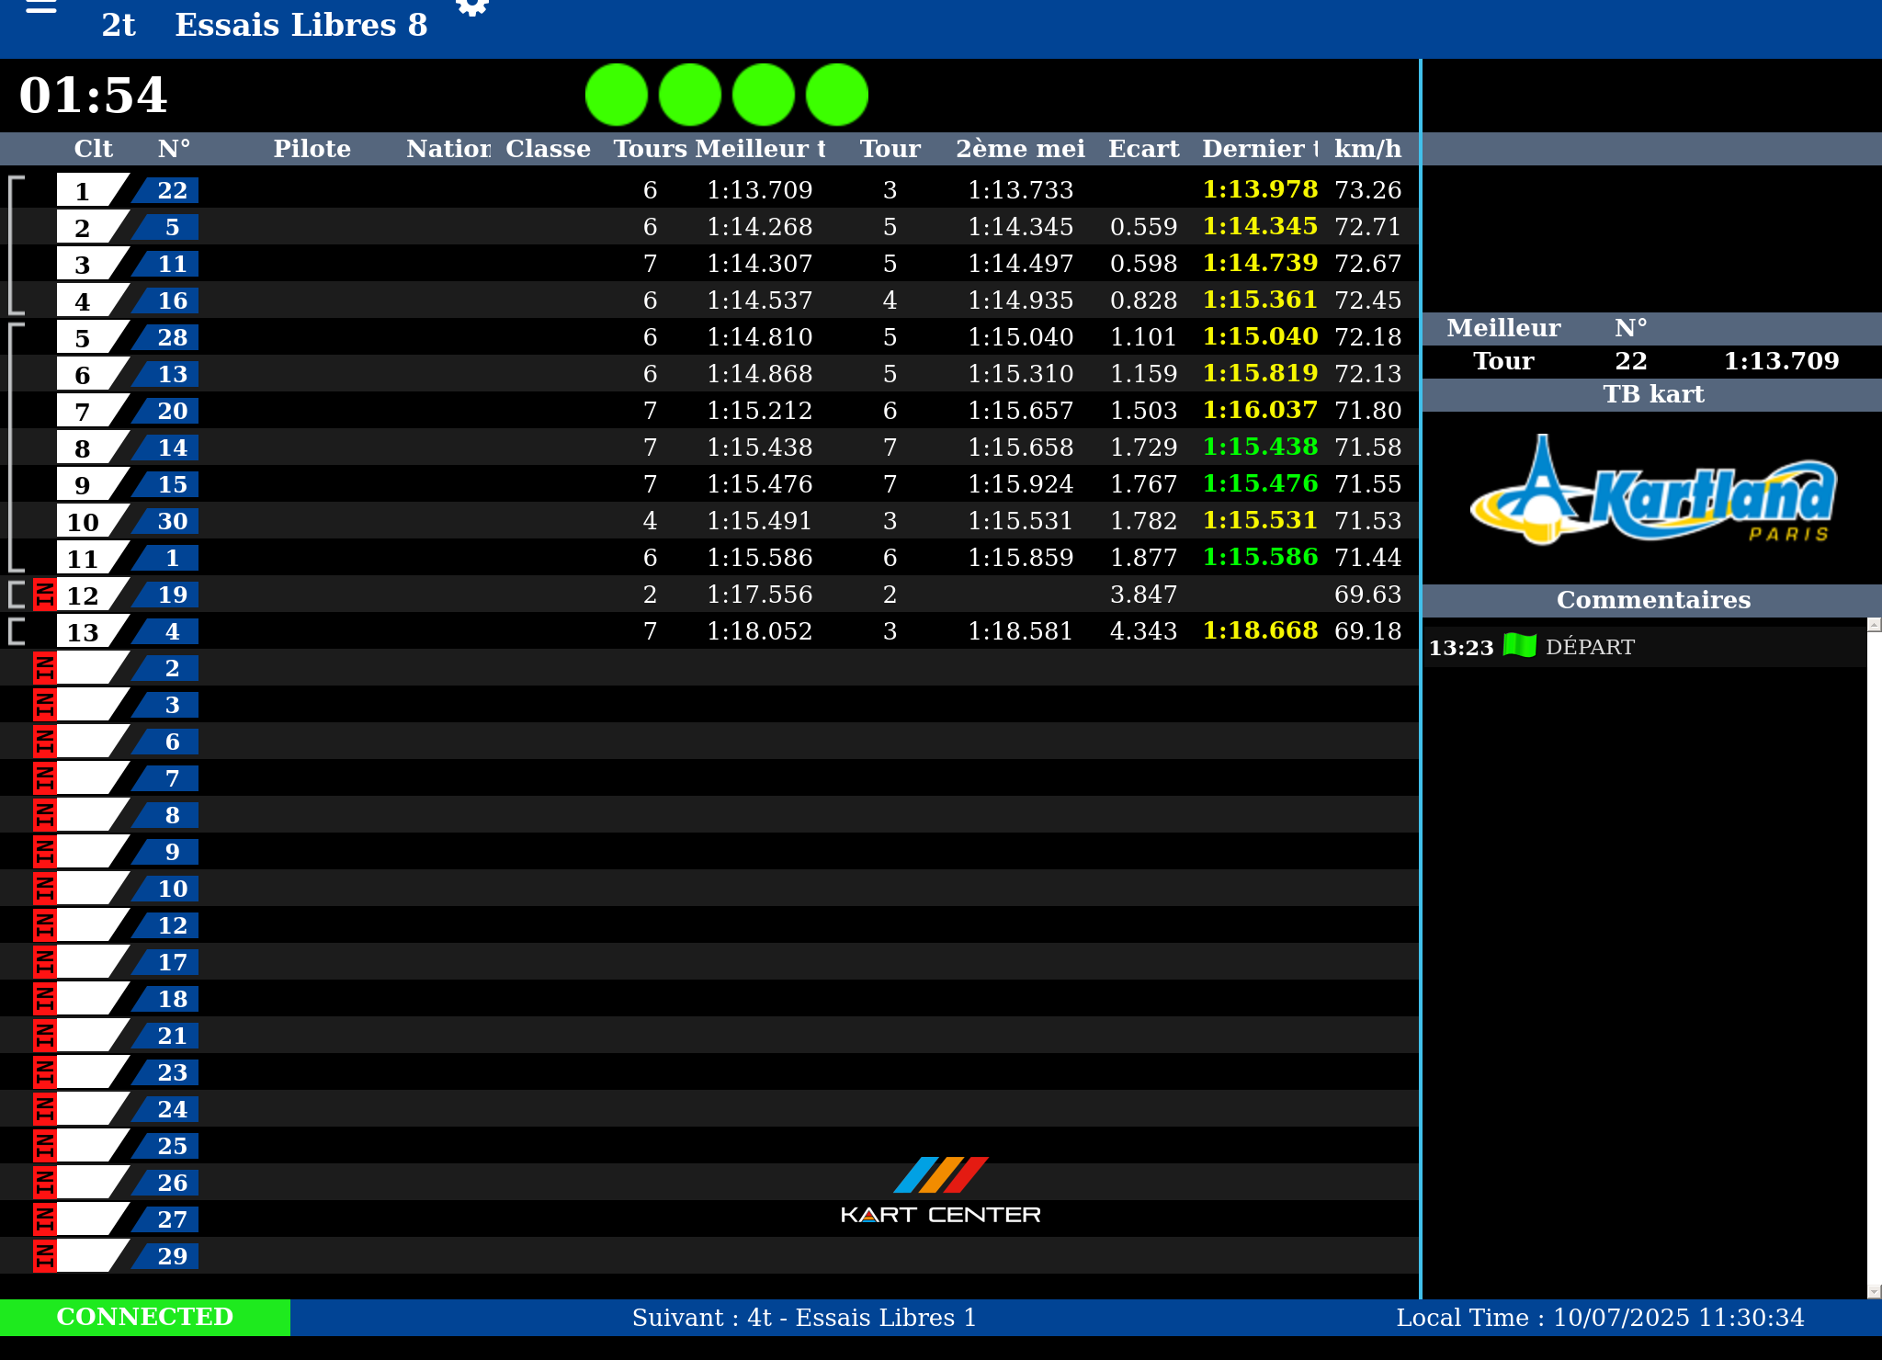Click the green DÉPART flag icon
This screenshot has height=1360, width=1882.
1519,646
